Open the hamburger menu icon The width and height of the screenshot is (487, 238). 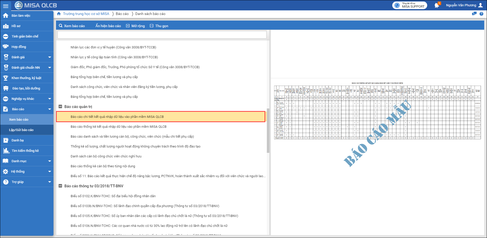6,6
